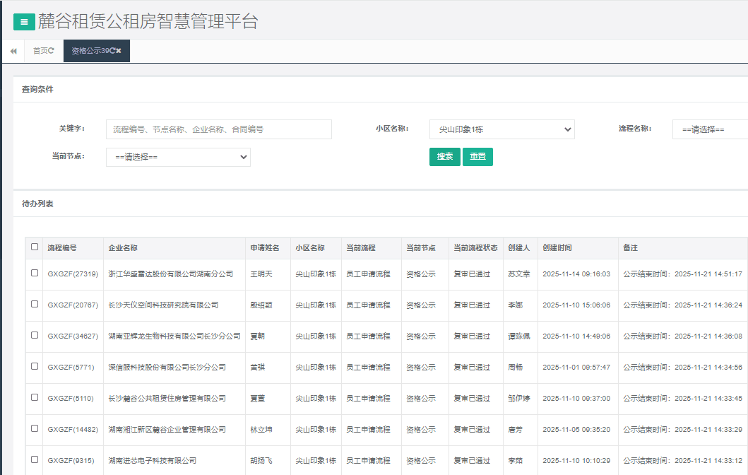Click the 重置 reset button

[x=477, y=157]
